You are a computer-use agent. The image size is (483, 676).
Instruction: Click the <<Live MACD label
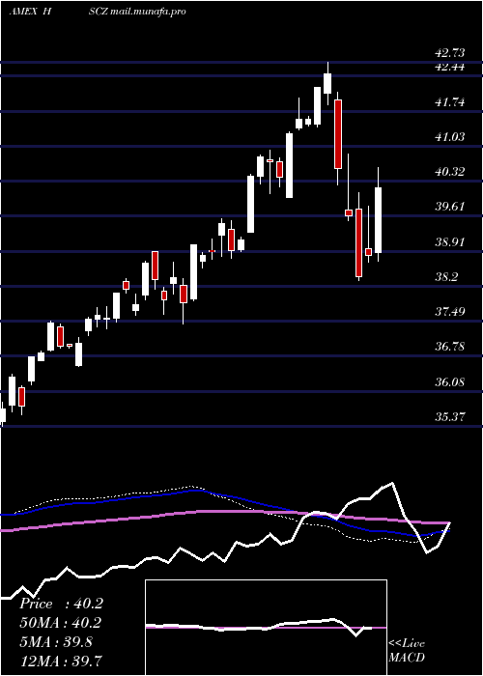(407, 651)
